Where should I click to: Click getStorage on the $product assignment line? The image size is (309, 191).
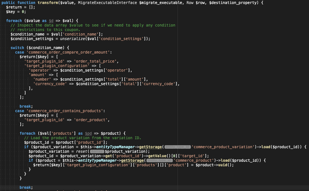(132, 160)
